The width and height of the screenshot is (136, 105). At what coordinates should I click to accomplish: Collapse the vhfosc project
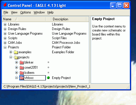click(16, 78)
